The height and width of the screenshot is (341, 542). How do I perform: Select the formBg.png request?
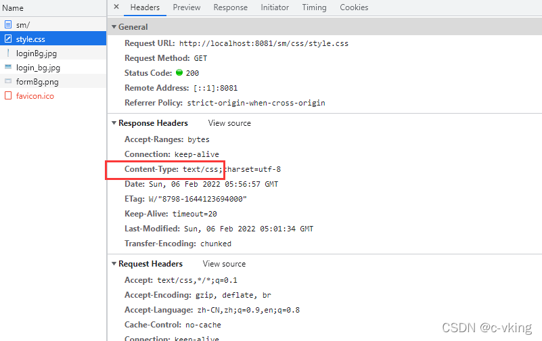pos(53,81)
